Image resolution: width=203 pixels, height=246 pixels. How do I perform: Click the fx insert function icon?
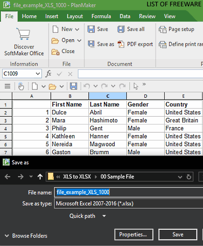point(48,74)
